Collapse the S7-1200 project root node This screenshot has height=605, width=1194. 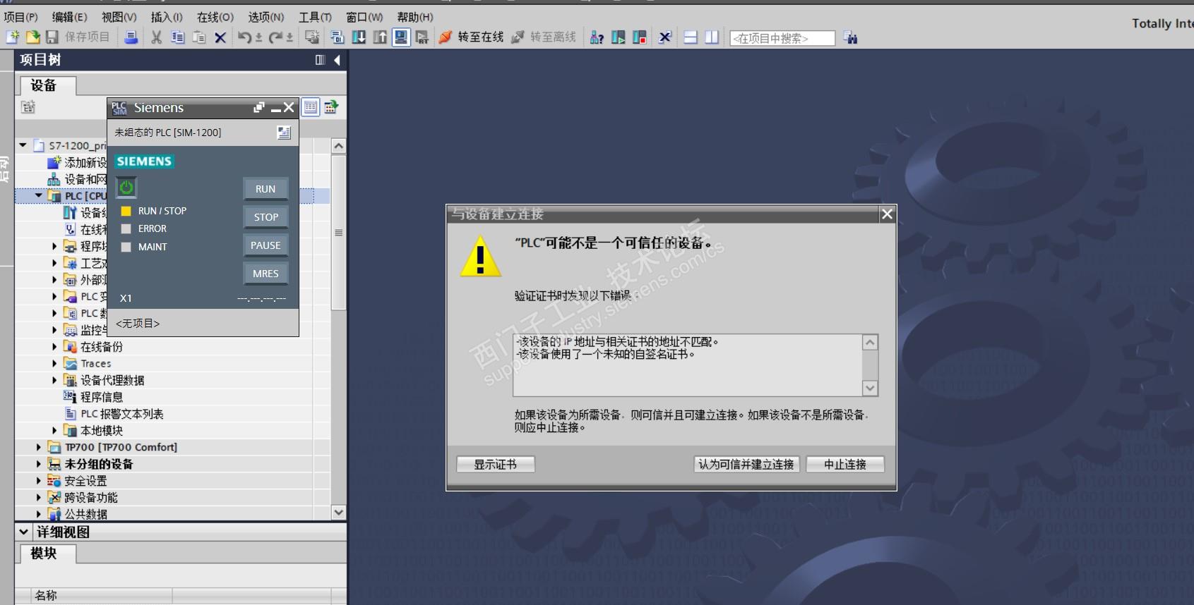click(x=23, y=145)
